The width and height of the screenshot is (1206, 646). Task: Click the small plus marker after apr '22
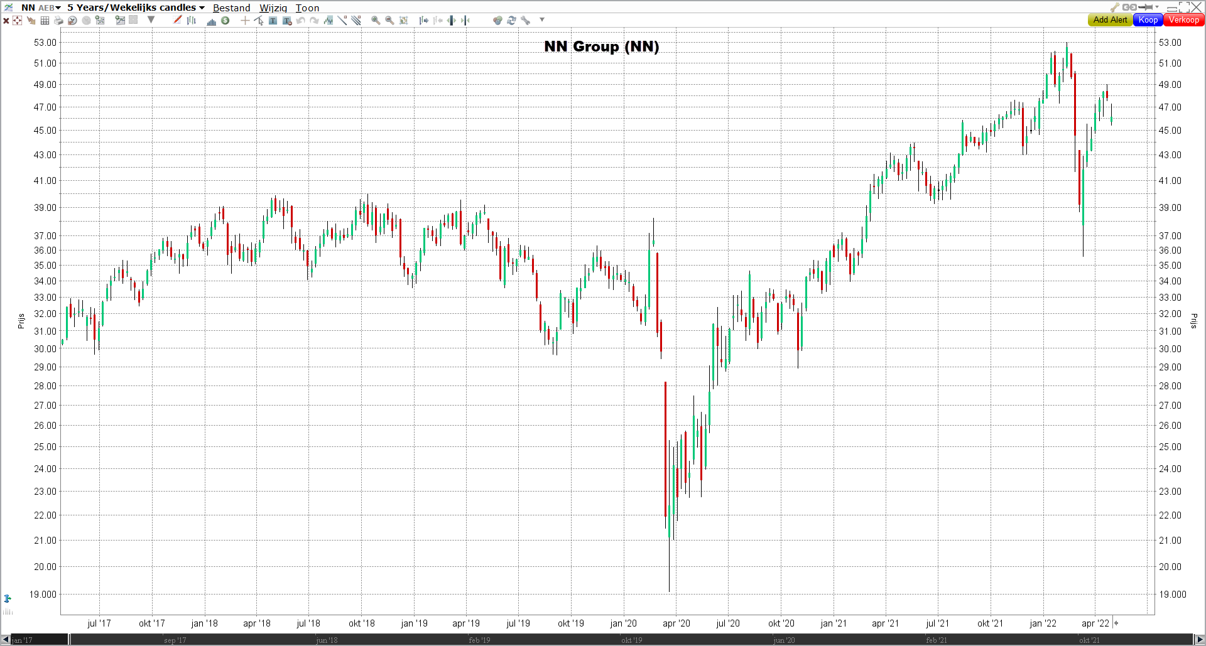1116,623
